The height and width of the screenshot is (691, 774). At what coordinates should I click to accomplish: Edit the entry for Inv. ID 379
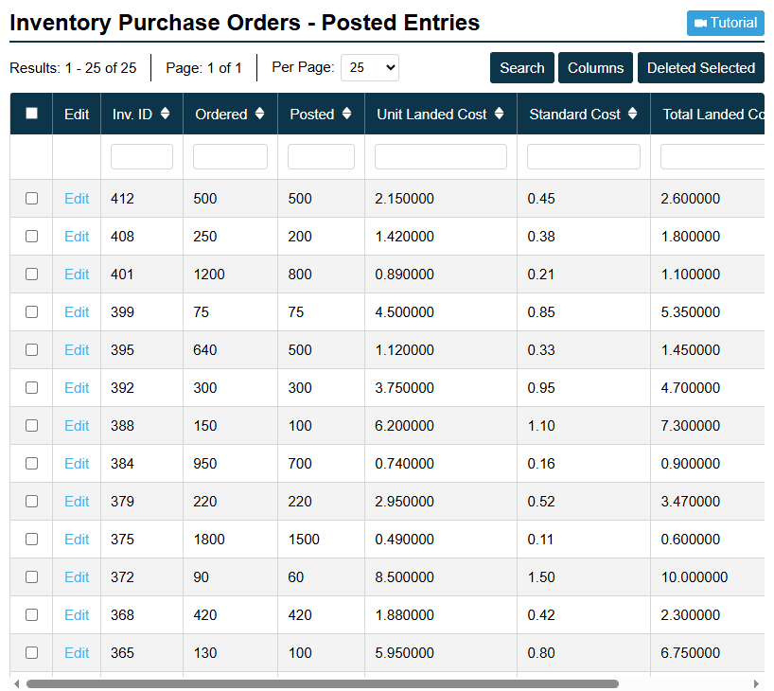click(77, 502)
